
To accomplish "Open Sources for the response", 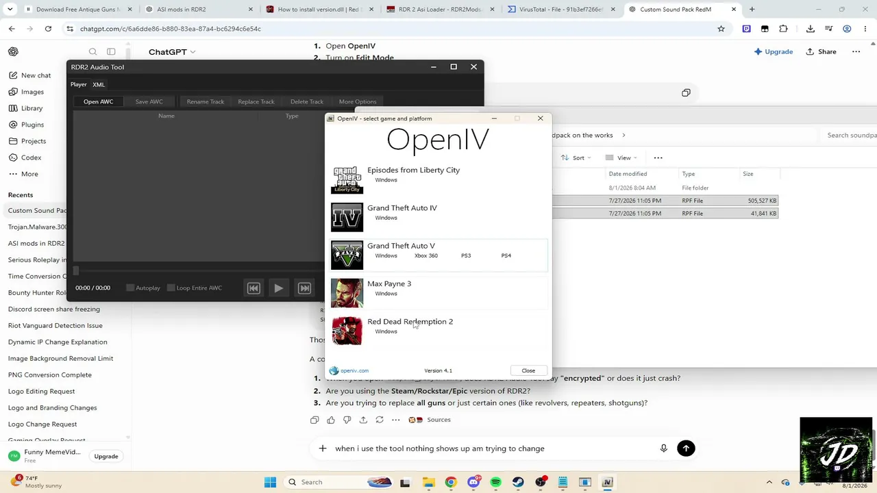I will [x=430, y=420].
